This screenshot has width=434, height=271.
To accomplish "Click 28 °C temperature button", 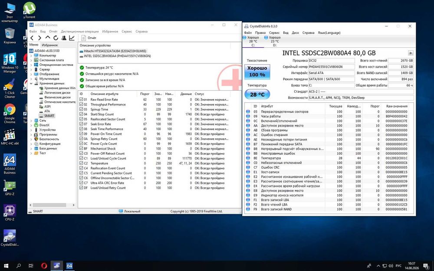I will point(257,94).
